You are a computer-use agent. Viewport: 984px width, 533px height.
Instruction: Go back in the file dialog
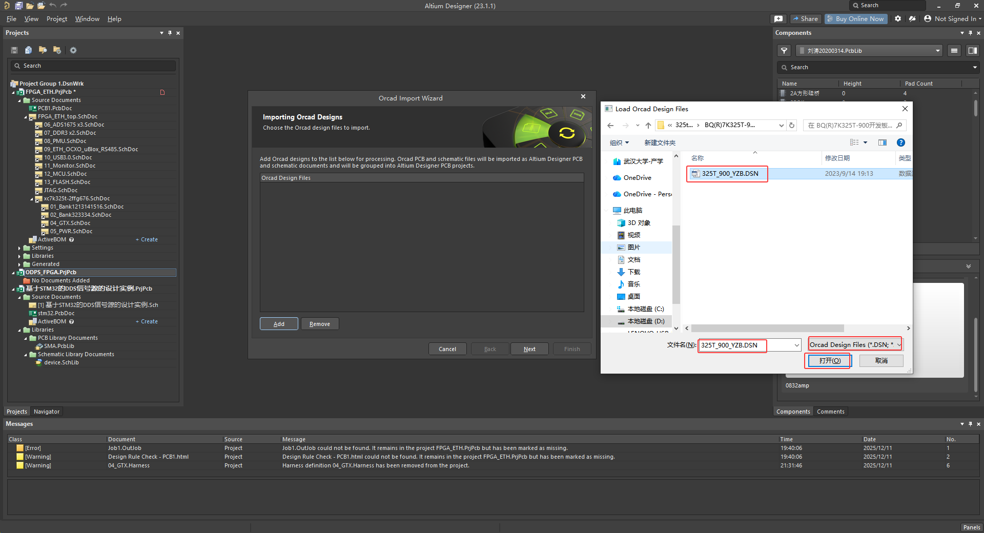610,126
